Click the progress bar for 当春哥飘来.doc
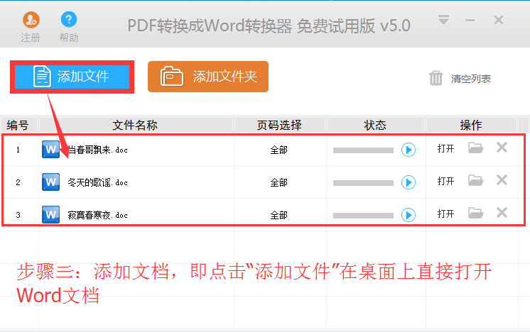Image resolution: width=530 pixels, height=332 pixels. [363, 150]
